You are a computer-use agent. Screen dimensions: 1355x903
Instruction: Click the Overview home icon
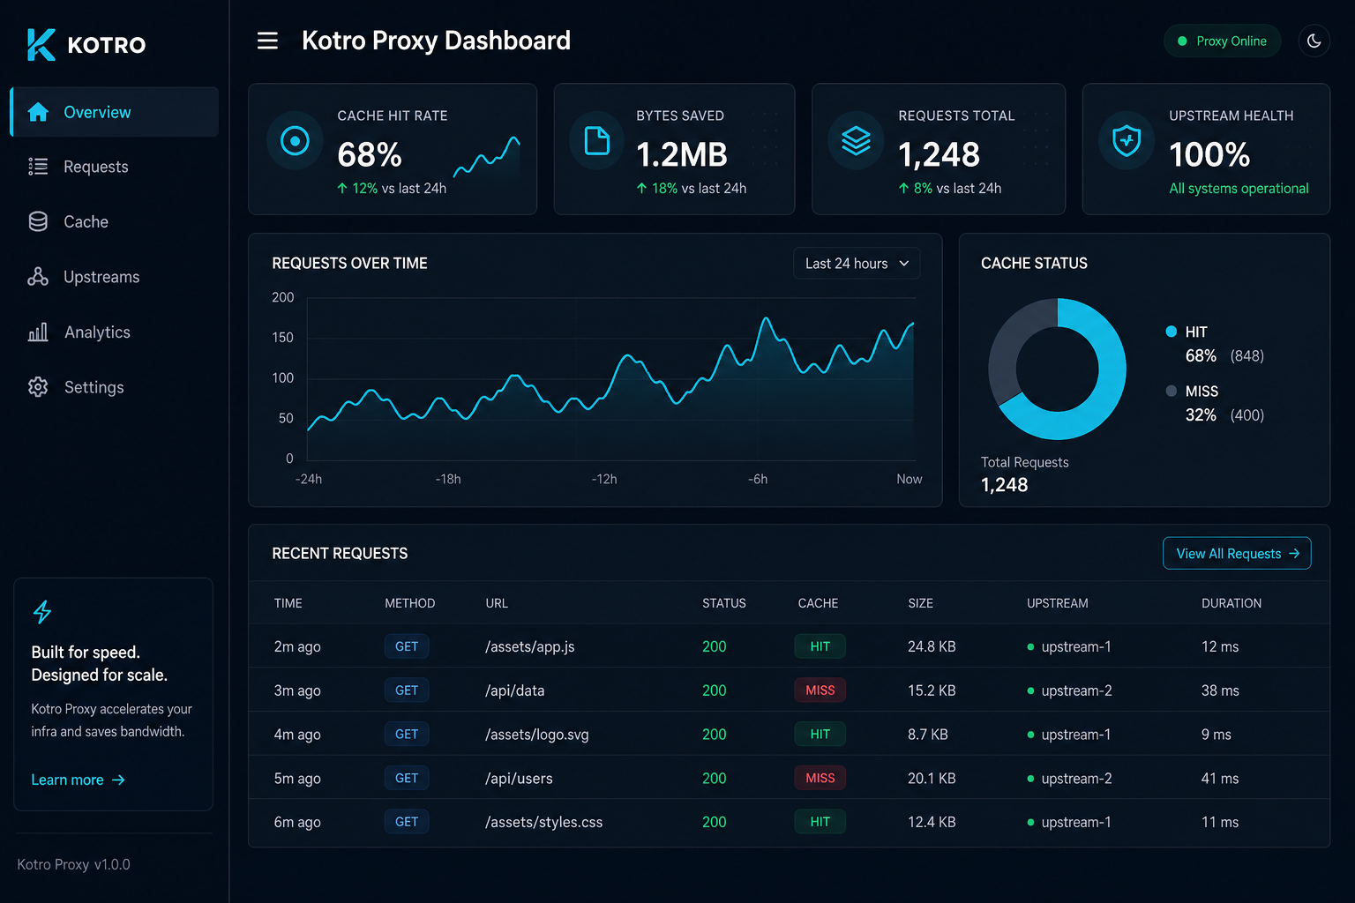click(x=38, y=112)
